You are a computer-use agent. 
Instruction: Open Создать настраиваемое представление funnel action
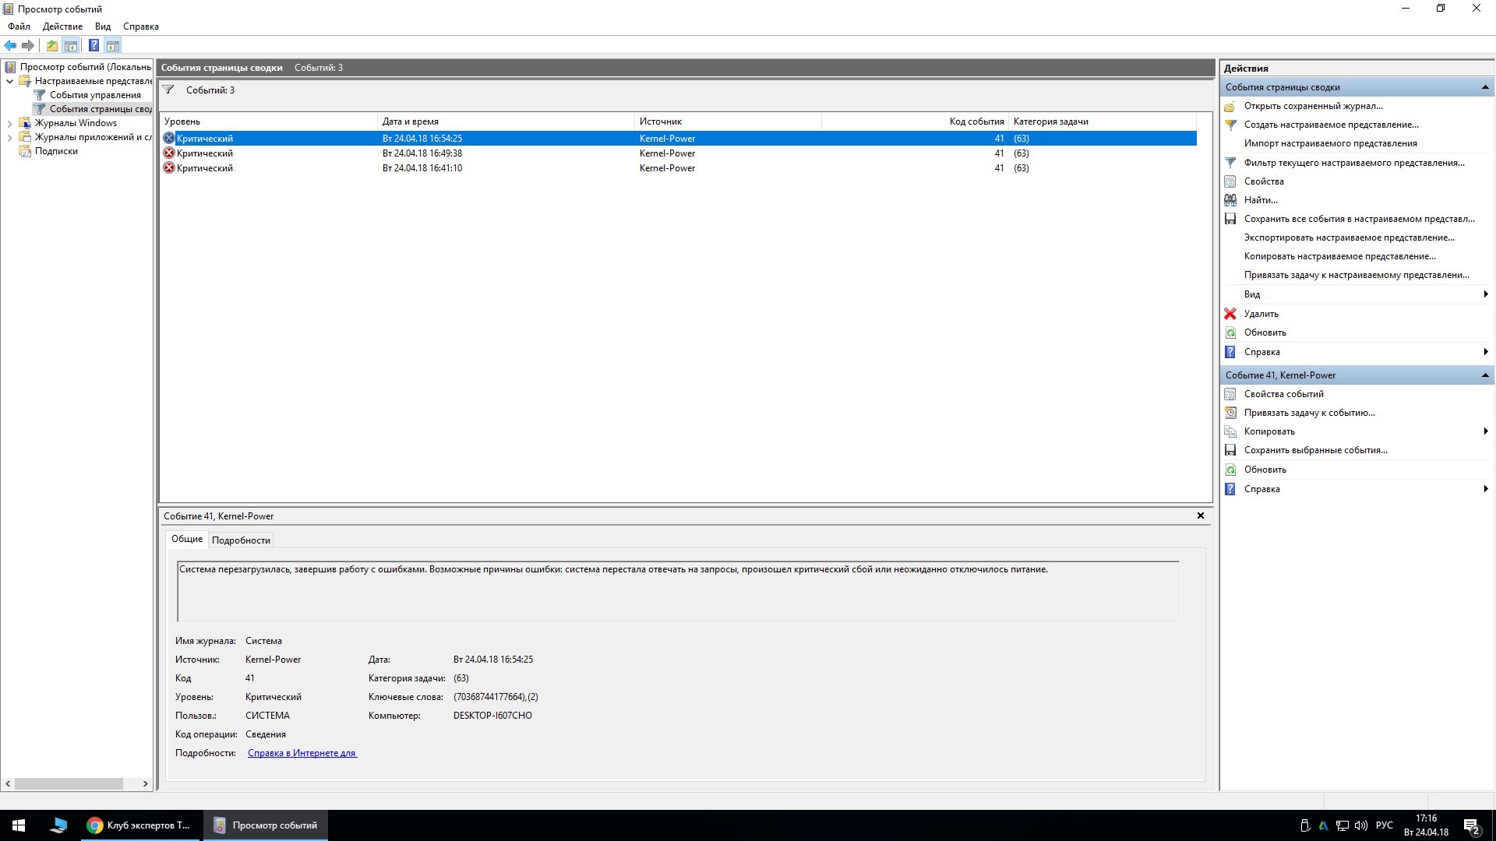[1331, 125]
